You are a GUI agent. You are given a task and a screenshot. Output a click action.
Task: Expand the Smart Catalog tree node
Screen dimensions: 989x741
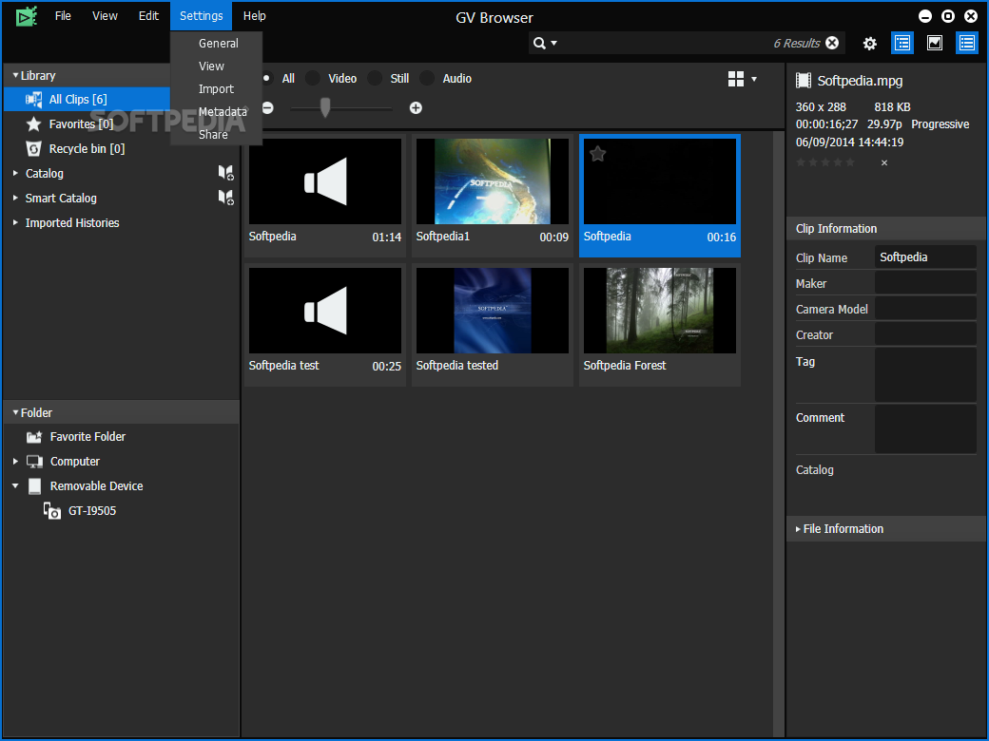15,198
